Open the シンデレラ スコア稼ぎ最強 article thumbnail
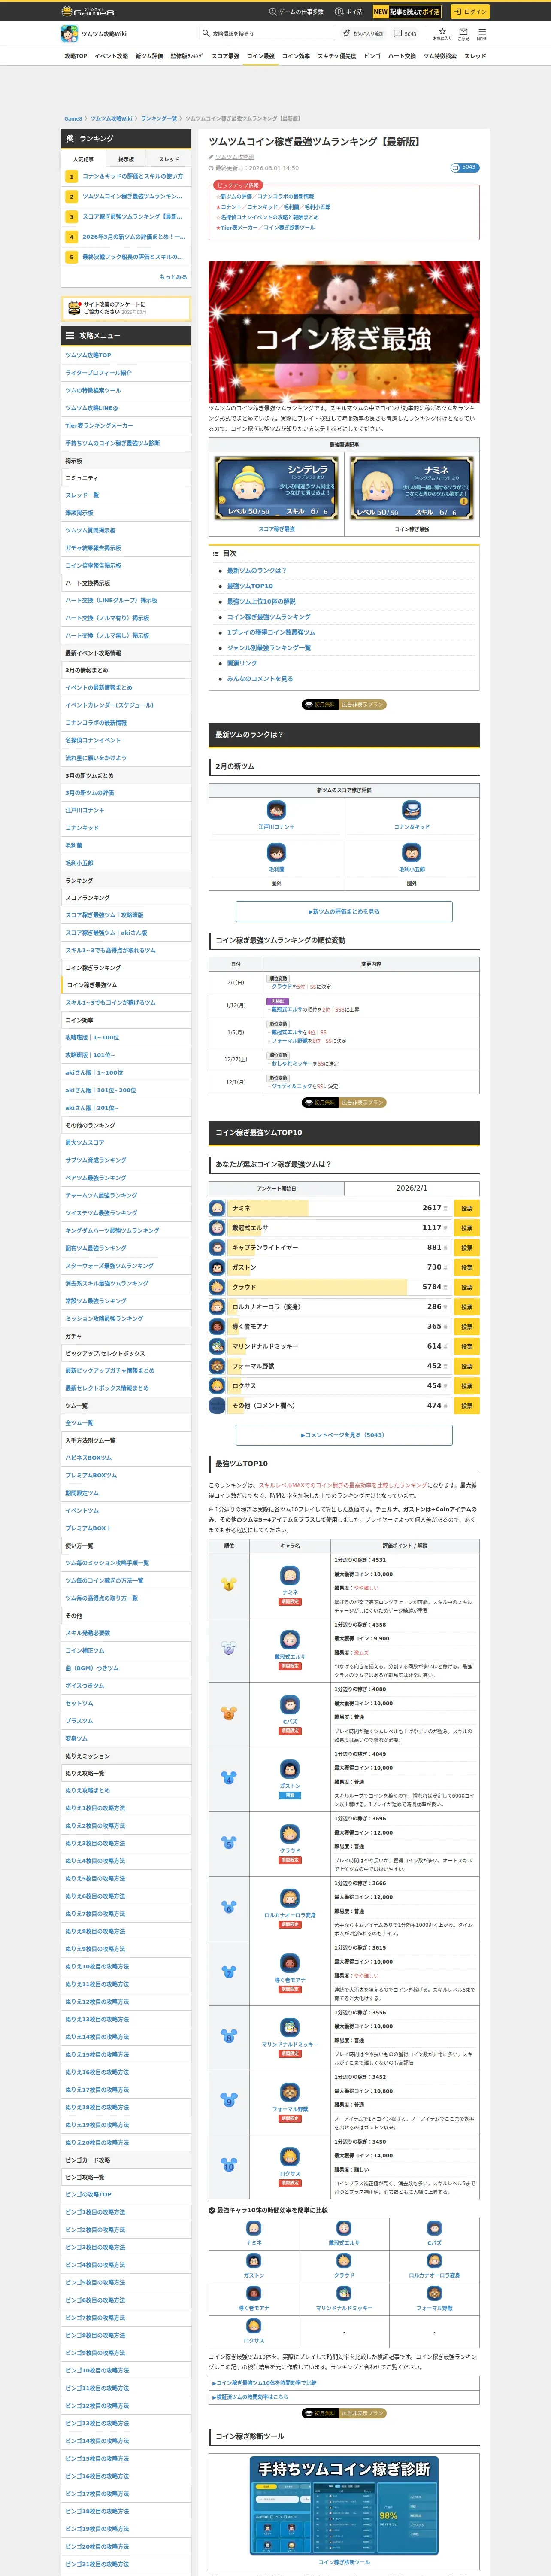The image size is (551, 2576). click(276, 489)
